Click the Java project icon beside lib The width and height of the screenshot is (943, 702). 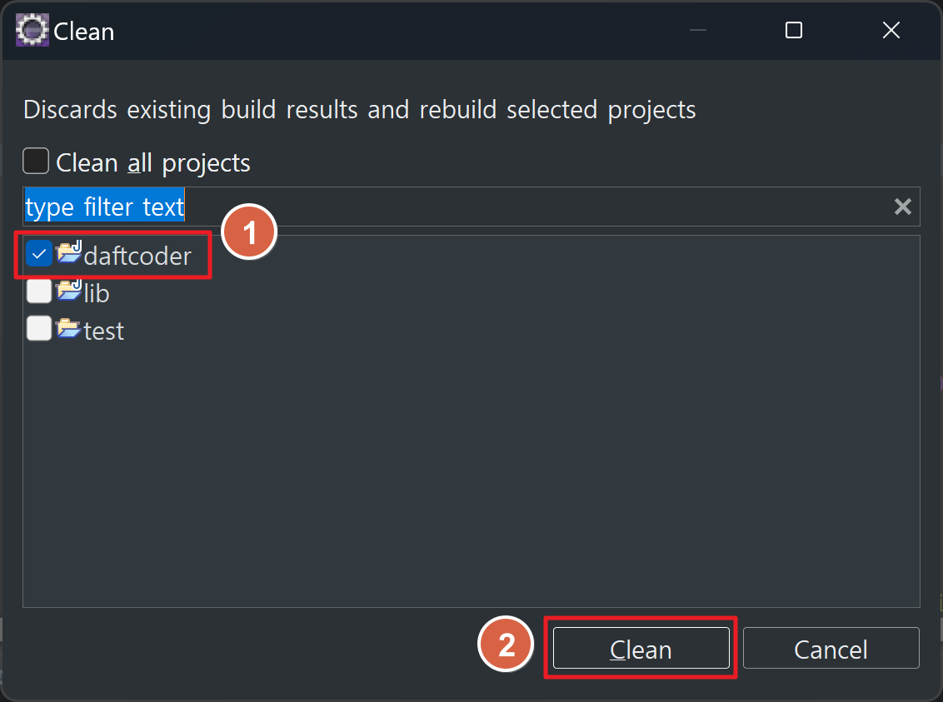click(68, 291)
